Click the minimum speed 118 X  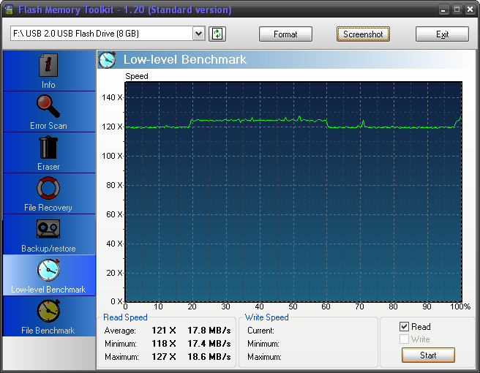[164, 344]
